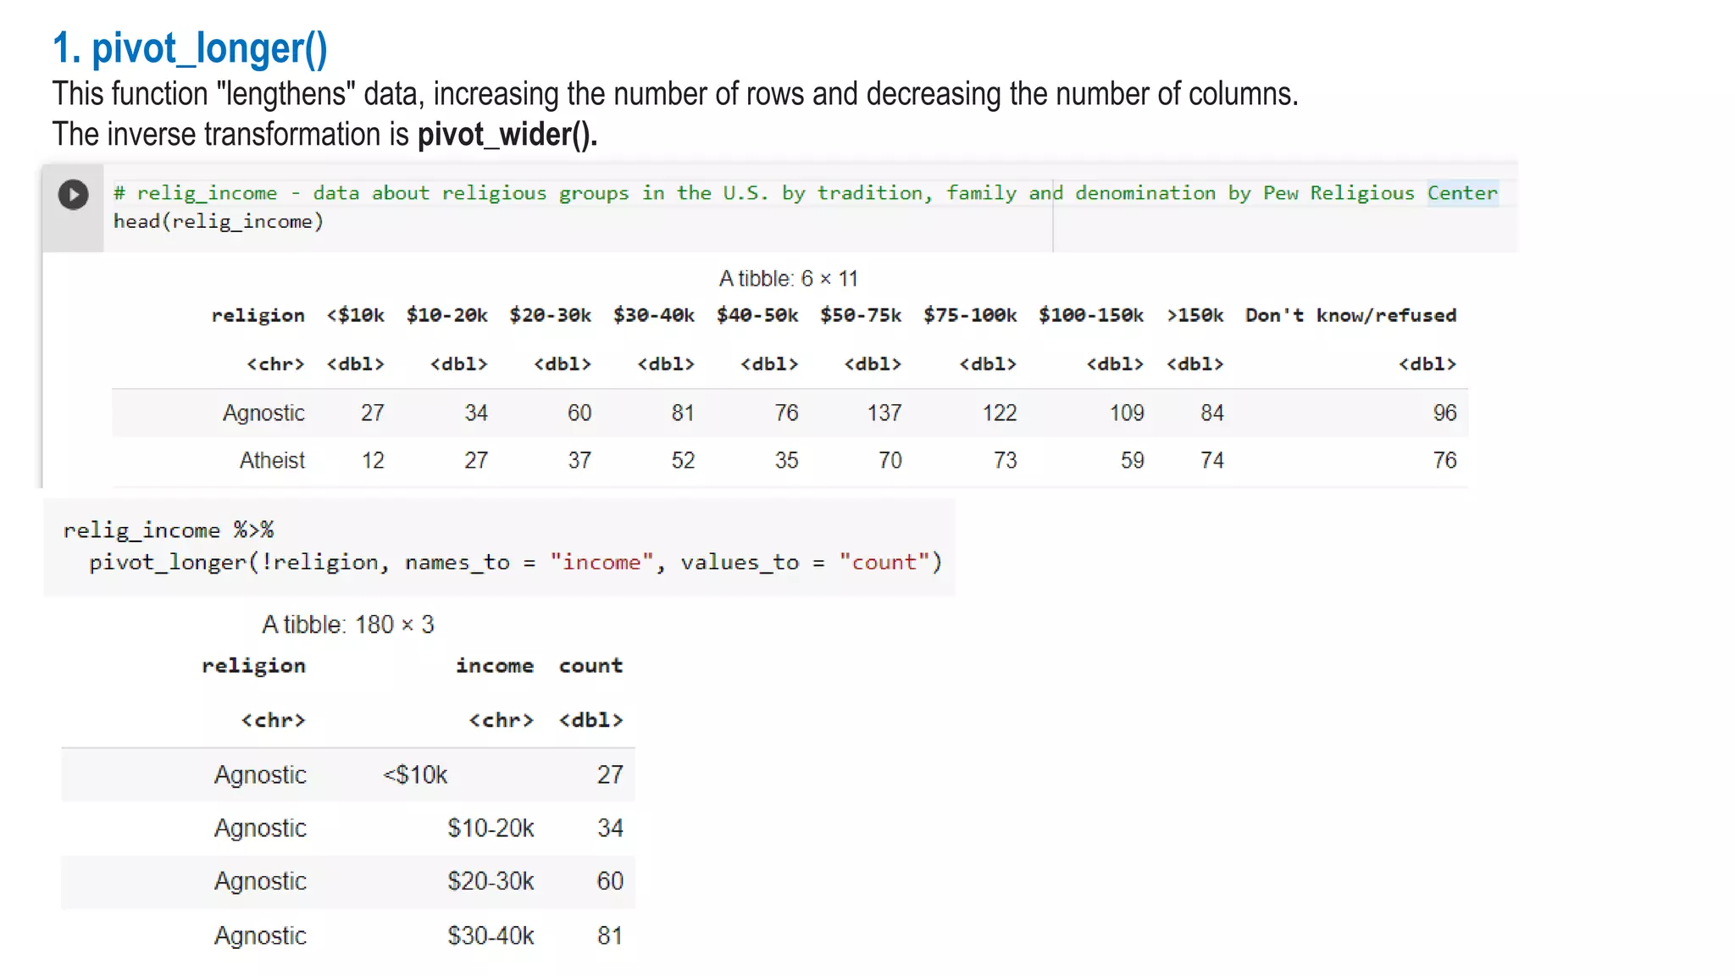The height and width of the screenshot is (976, 1735).
Task: Click Atheist's value 12 under <$10k
Action: tap(373, 460)
